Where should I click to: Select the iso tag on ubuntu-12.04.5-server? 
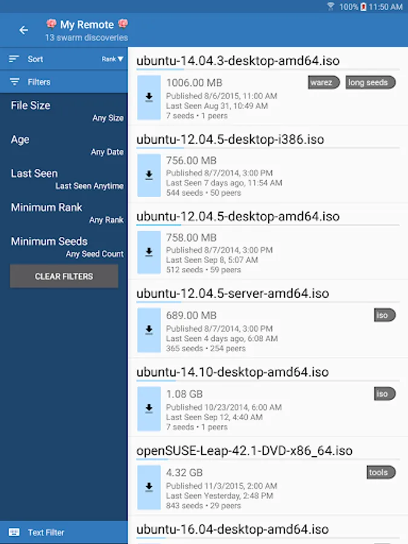pyautogui.click(x=384, y=315)
